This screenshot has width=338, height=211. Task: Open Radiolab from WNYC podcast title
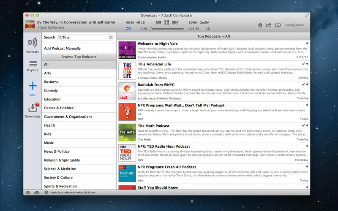point(156,85)
